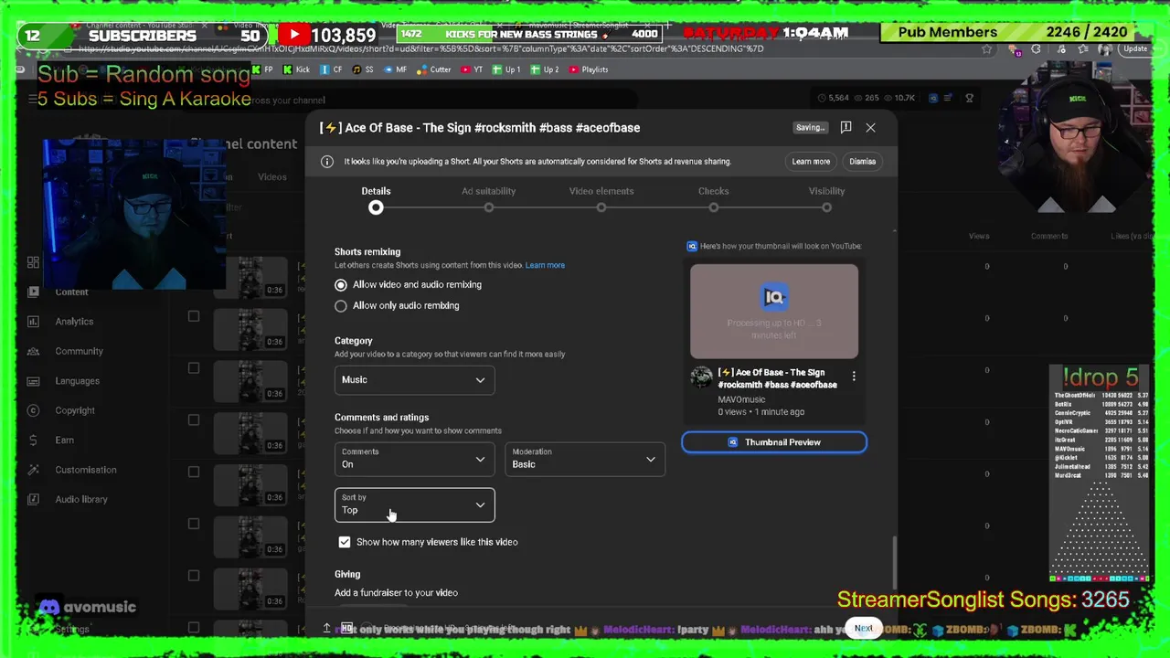Open the YT bookmark in the bookmarks bar

click(472, 69)
